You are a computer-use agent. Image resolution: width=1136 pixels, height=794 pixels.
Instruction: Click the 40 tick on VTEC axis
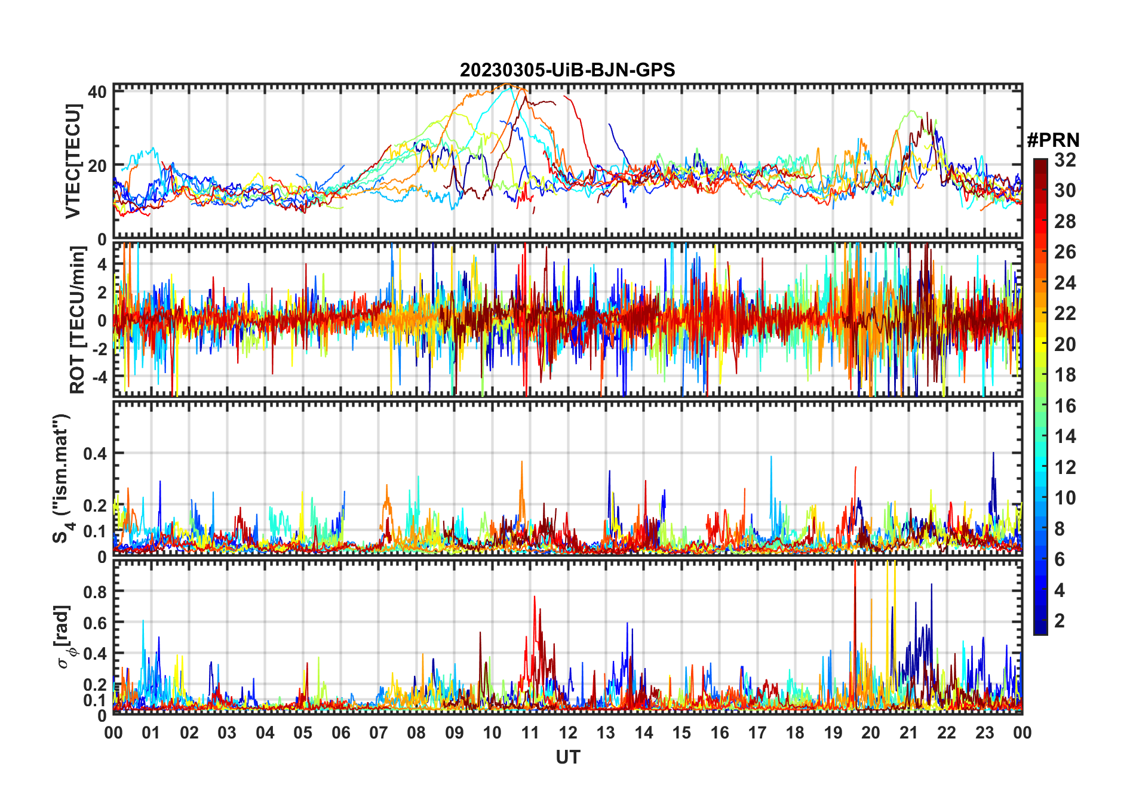tap(97, 92)
